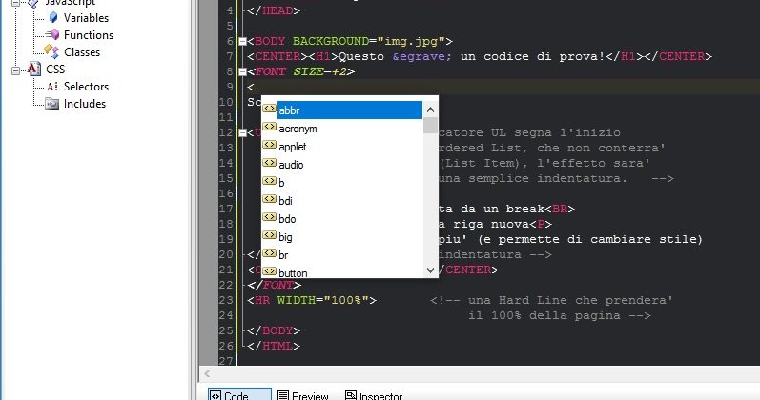
Task: Click the tag icon beside b
Action: 270,181
